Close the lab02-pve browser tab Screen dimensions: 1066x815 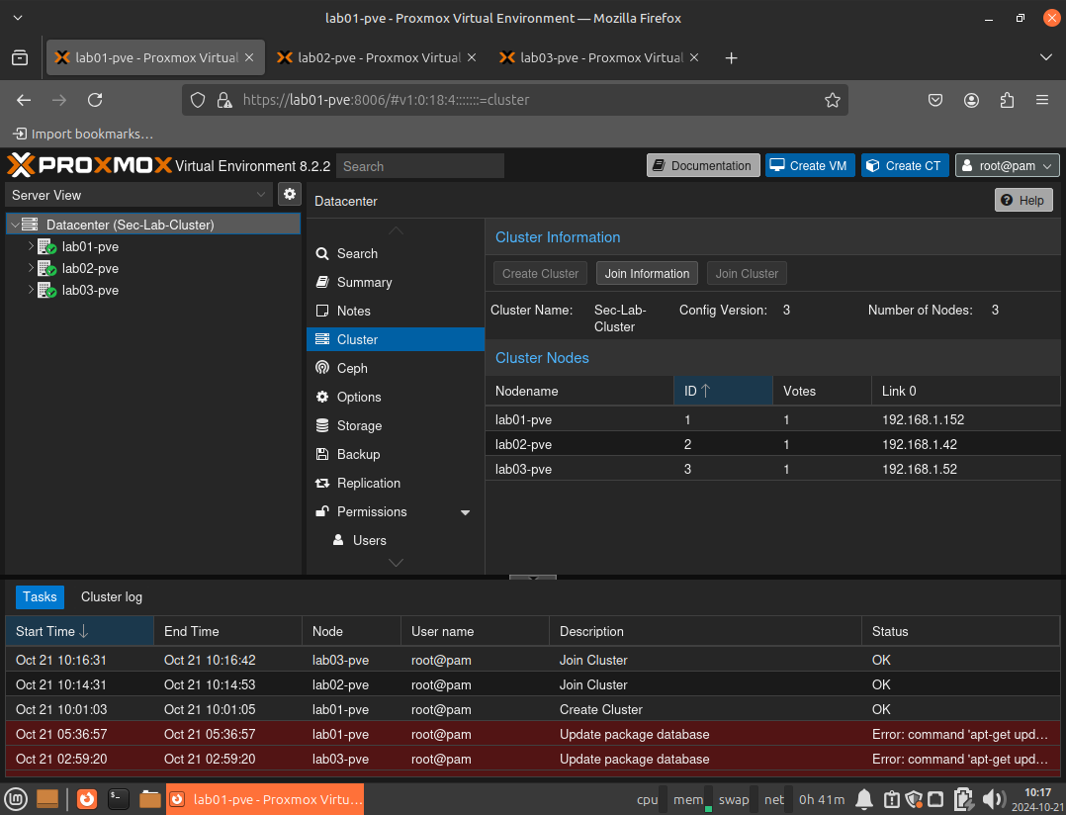(472, 57)
